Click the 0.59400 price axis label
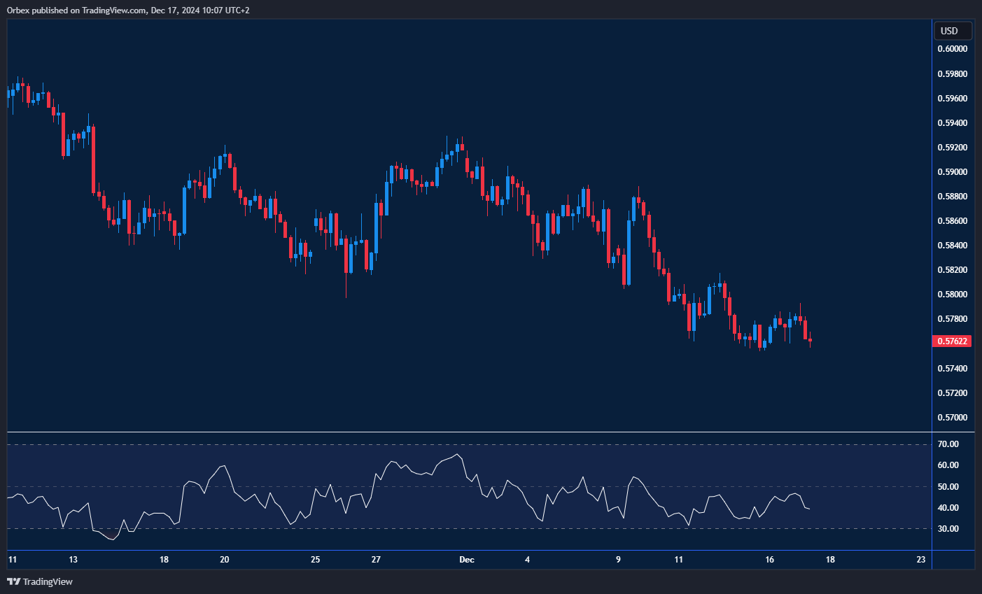This screenshot has height=594, width=982. point(953,123)
